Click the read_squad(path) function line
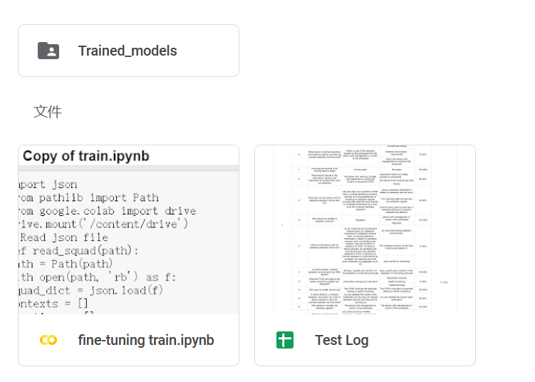The height and width of the screenshot is (382, 535). click(x=78, y=251)
